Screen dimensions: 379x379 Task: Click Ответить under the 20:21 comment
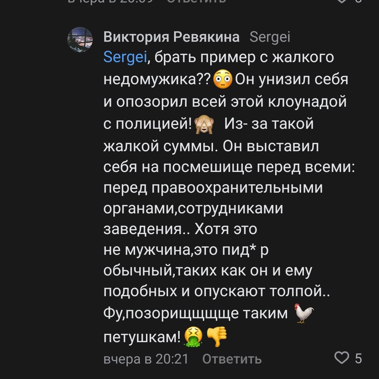click(232, 359)
